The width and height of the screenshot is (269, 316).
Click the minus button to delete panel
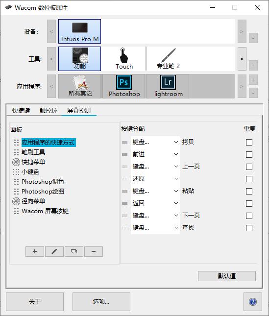click(x=94, y=251)
